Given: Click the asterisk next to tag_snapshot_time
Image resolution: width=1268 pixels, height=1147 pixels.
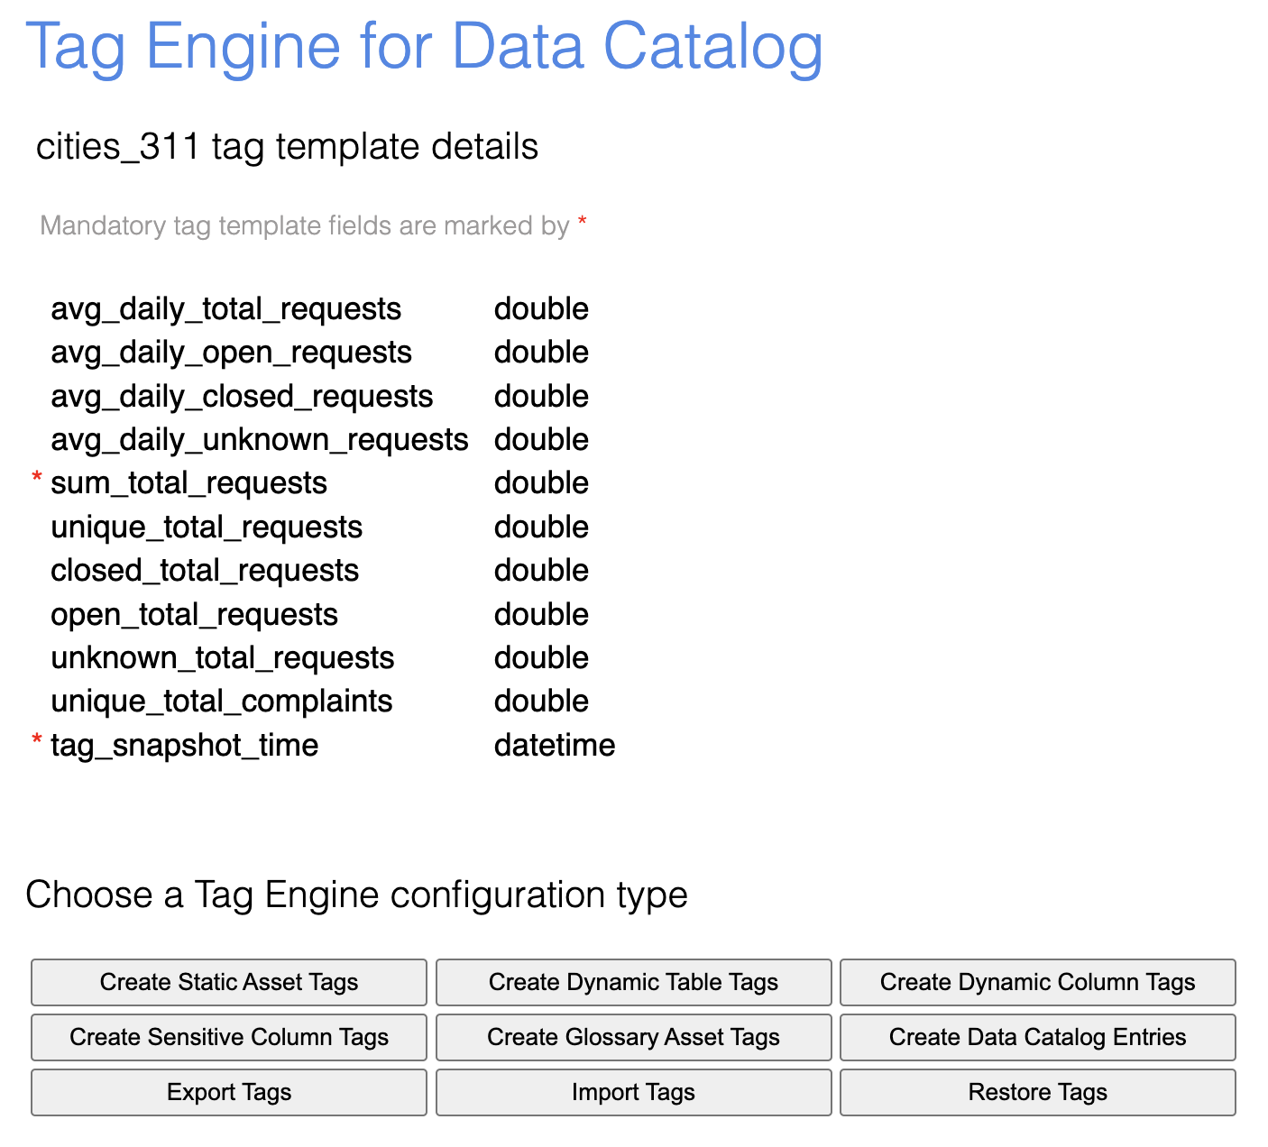Looking at the screenshot, I should [35, 741].
